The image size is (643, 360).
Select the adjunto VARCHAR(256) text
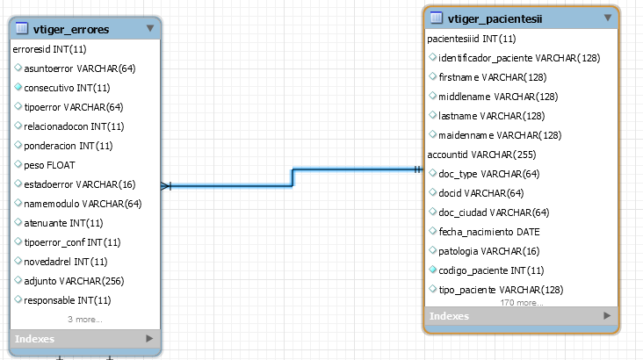74,281
